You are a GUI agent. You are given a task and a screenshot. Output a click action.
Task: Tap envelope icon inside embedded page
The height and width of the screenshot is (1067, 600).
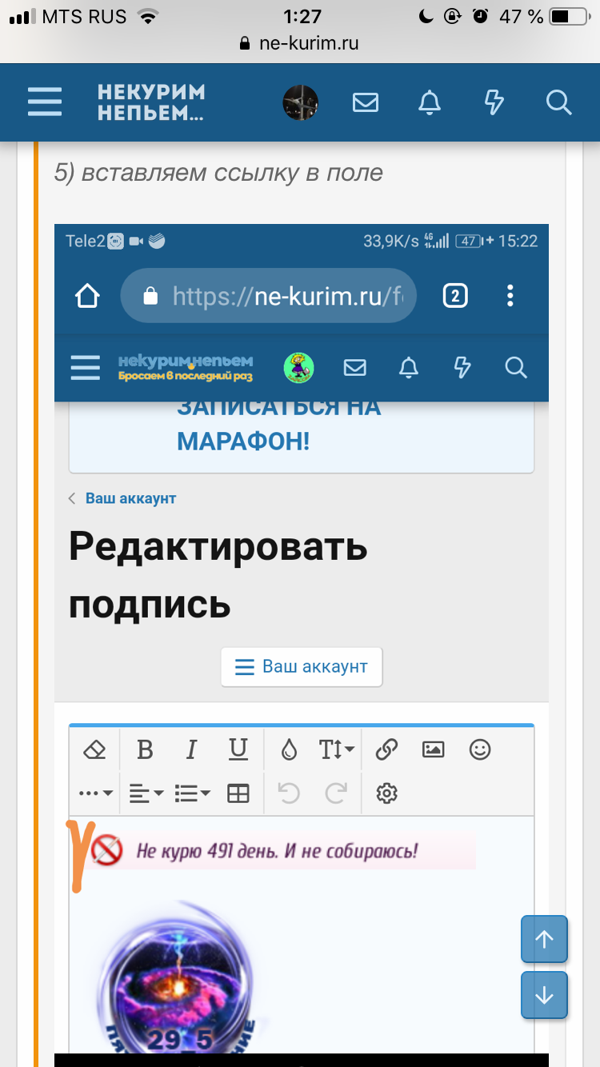click(354, 367)
